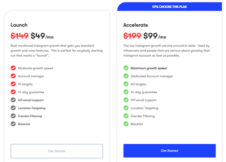The height and width of the screenshot is (162, 226).
Task: Click gray check icon beside struck-through VIP email support
Action: click(x=13, y=100)
